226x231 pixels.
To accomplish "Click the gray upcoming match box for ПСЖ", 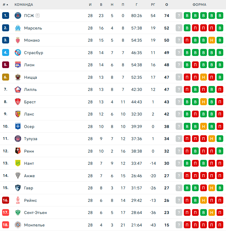I will (x=179, y=16).
